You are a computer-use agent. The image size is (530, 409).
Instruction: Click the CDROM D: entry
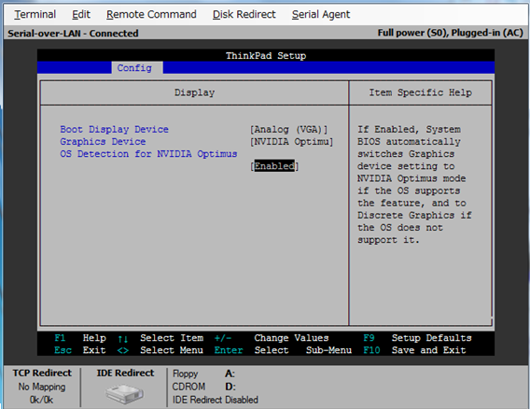click(204, 387)
